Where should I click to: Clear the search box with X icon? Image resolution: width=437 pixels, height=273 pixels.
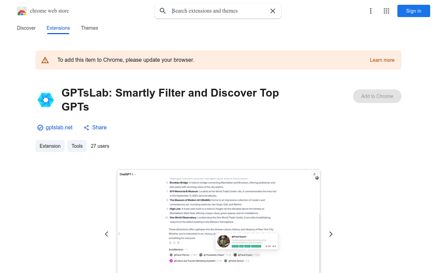273,11
